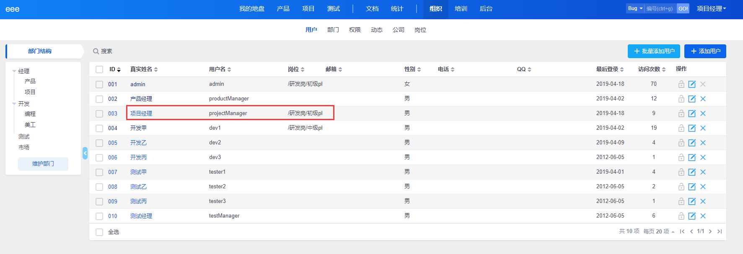Screen dimensions: 743x254
Task: Open the 项目经理 account dropdown
Action: pyautogui.click(x=711, y=9)
